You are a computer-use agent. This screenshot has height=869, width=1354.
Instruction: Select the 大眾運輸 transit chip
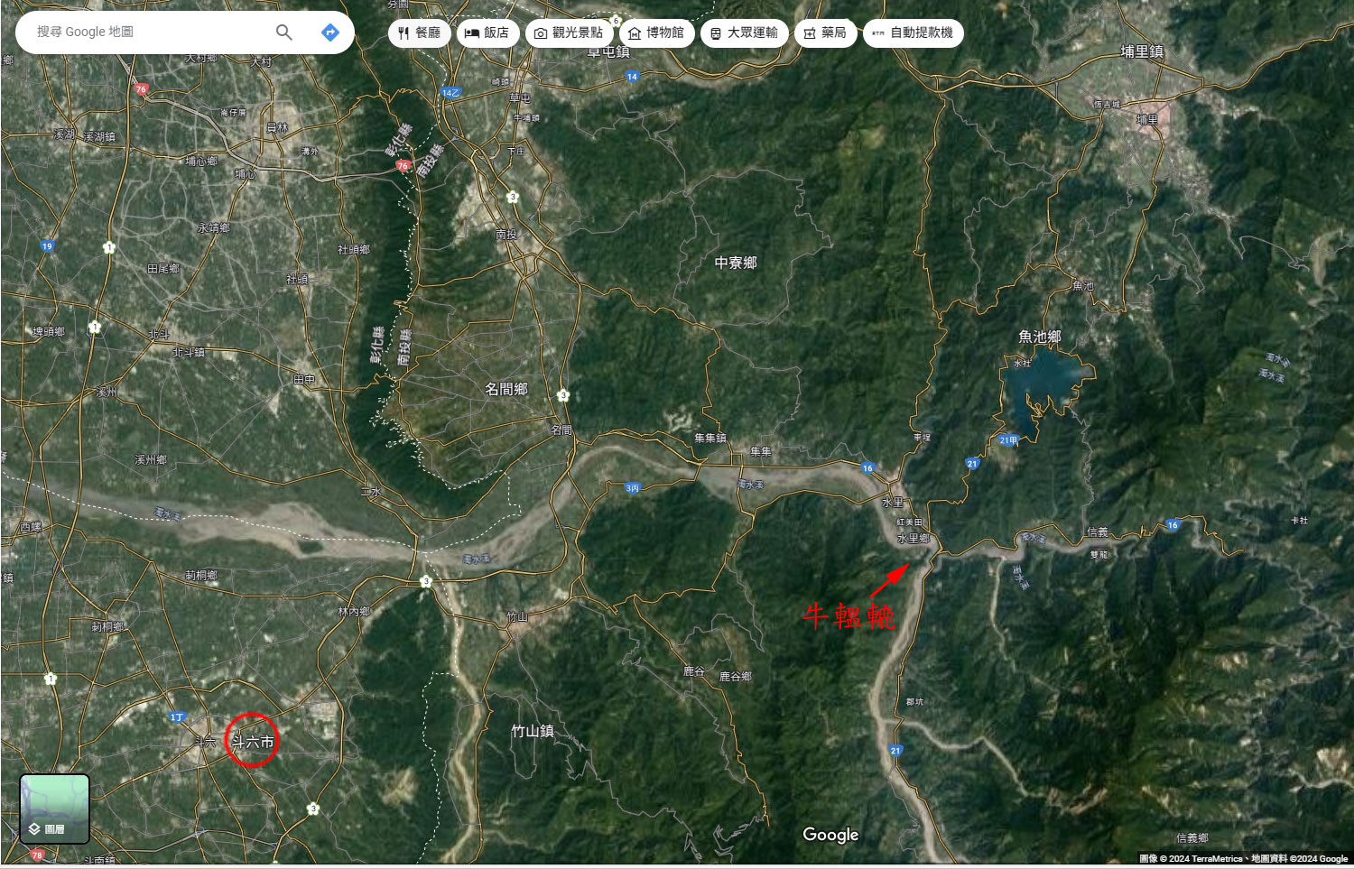pos(744,33)
